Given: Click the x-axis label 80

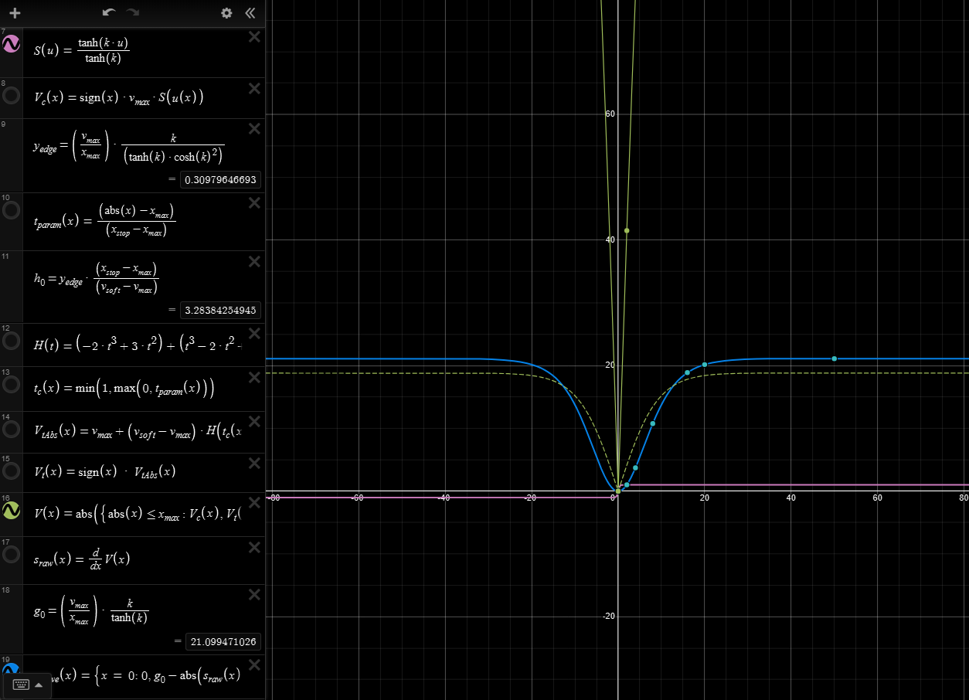Looking at the screenshot, I should click(x=963, y=498).
